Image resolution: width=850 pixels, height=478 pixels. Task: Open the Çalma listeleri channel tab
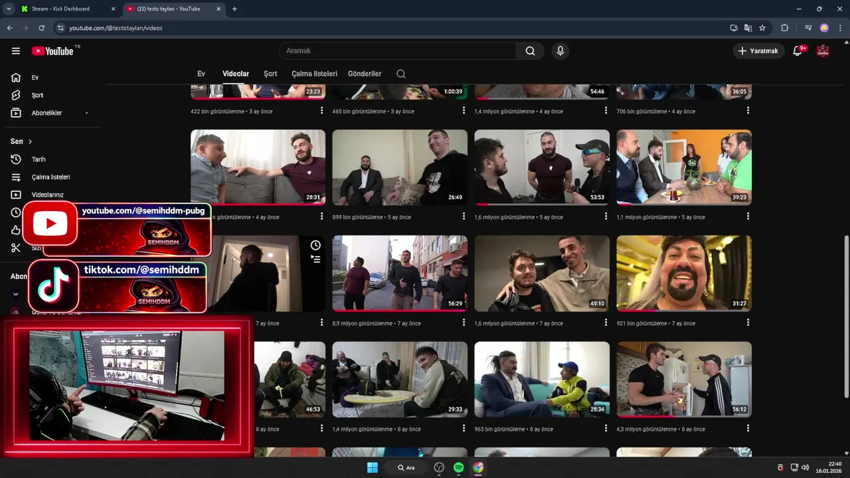point(314,74)
